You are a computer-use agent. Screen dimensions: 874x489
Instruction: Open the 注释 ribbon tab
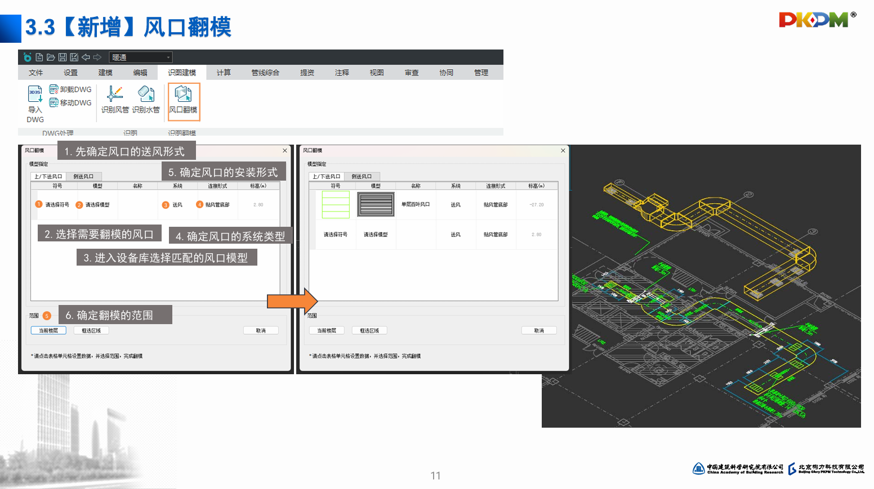(342, 73)
